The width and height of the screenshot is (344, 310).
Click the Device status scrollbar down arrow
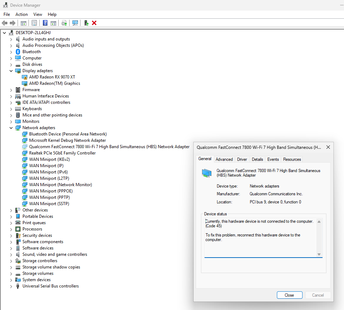[319, 254]
